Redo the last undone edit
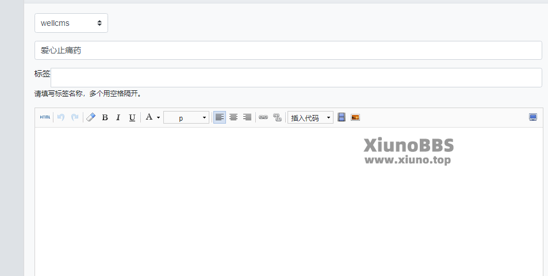Viewport: 548px width, 276px height. [74, 117]
